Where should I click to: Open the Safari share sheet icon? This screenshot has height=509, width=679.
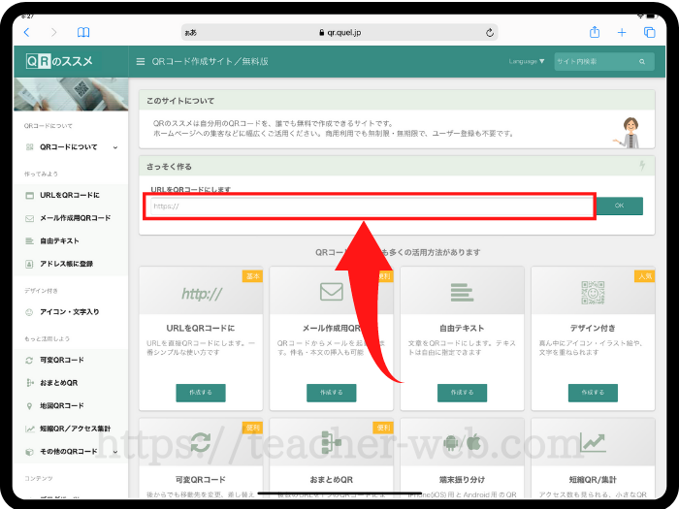(x=595, y=32)
